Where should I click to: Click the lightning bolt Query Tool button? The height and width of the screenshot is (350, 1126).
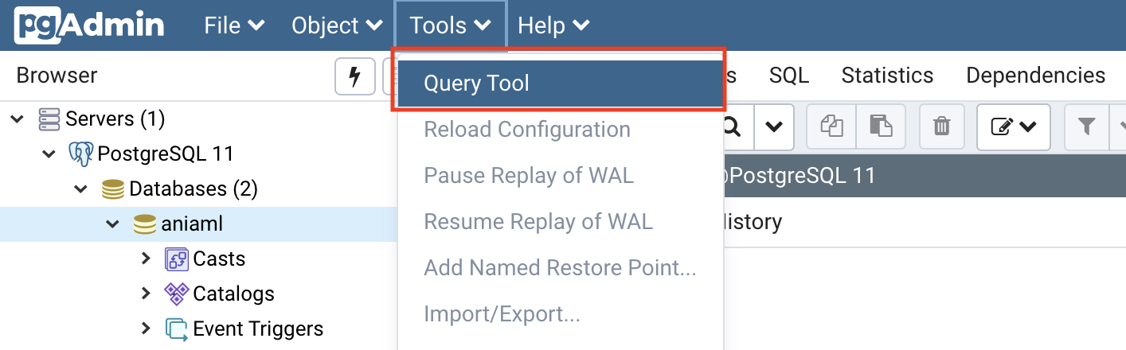pyautogui.click(x=355, y=76)
